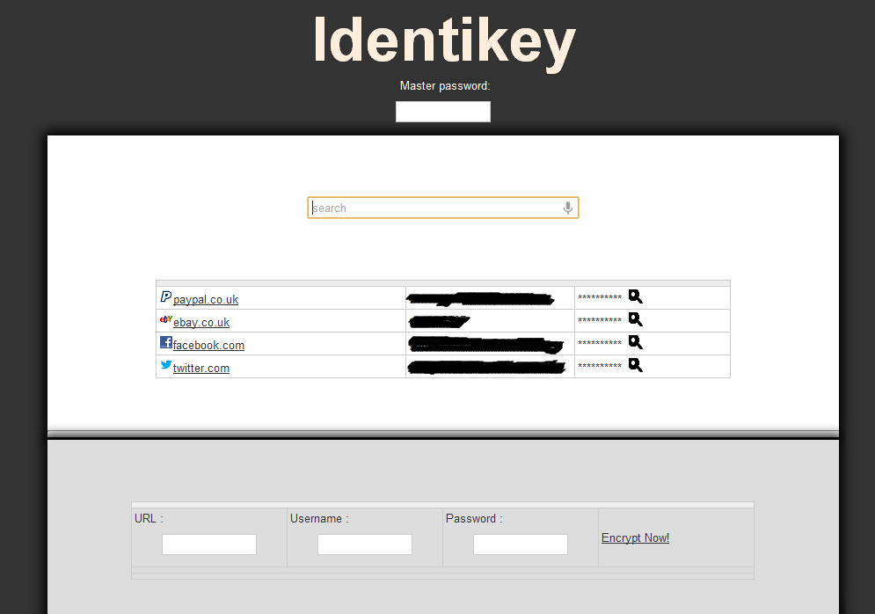Click into the search text box
Screen dimensions: 875x614
(x=435, y=208)
